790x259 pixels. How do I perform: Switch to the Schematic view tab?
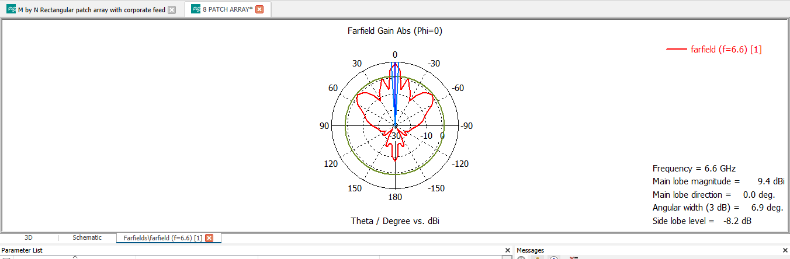pyautogui.click(x=86, y=238)
